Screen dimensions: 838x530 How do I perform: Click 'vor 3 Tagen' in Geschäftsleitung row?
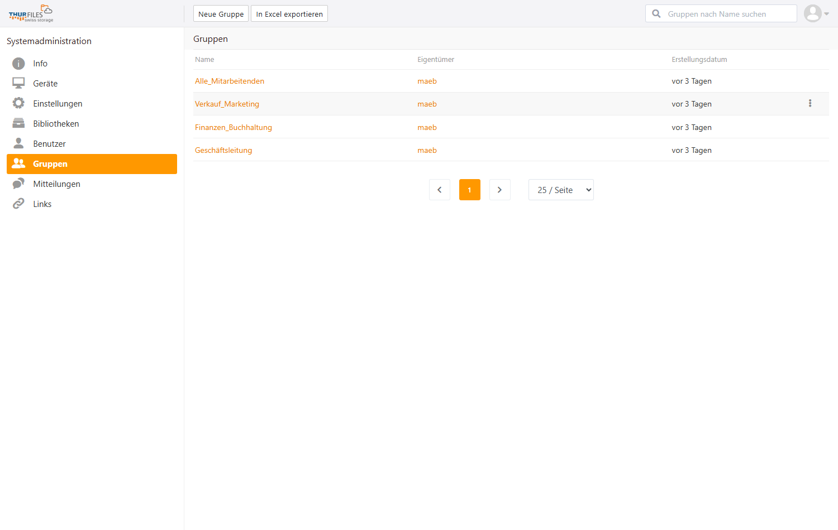[692, 150]
